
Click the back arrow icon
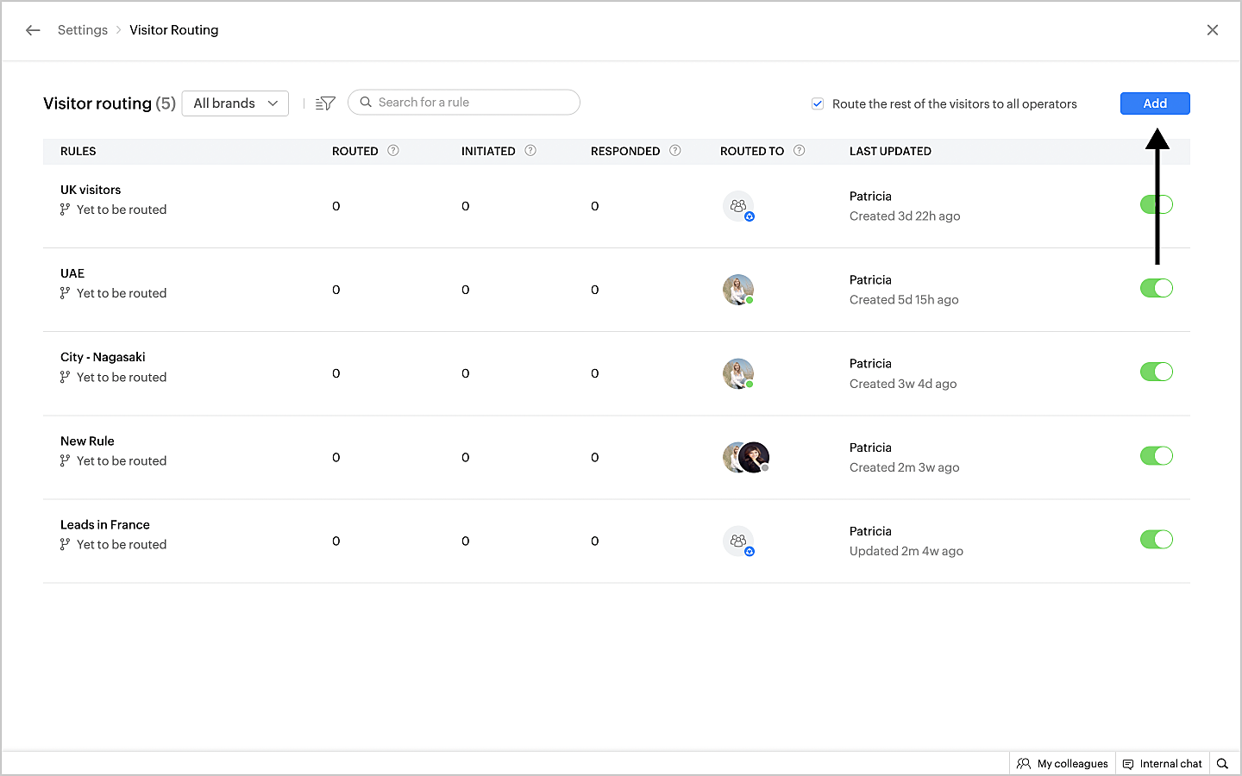click(33, 30)
